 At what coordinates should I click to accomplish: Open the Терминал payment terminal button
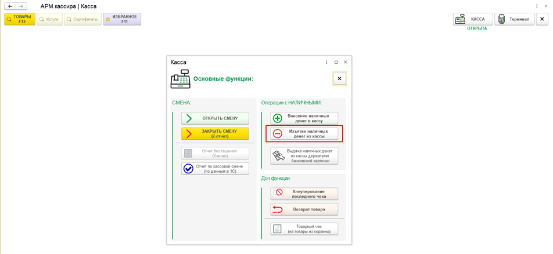[x=514, y=19]
